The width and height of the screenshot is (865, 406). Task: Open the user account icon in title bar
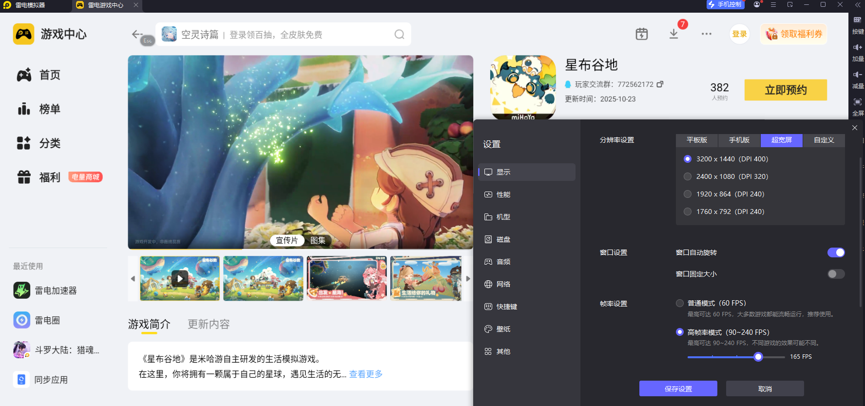pyautogui.click(x=757, y=4)
